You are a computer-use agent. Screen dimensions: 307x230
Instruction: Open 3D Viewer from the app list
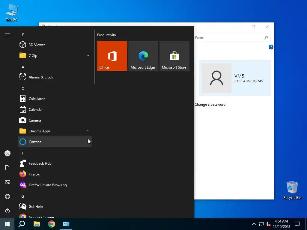(55, 45)
